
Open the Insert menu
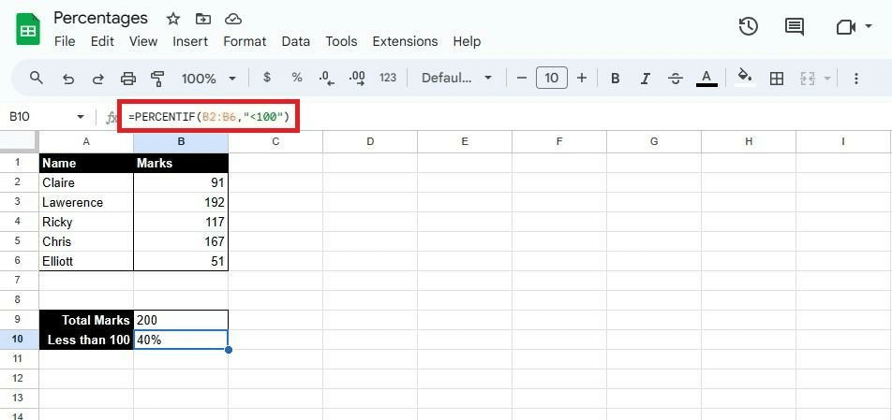click(190, 41)
